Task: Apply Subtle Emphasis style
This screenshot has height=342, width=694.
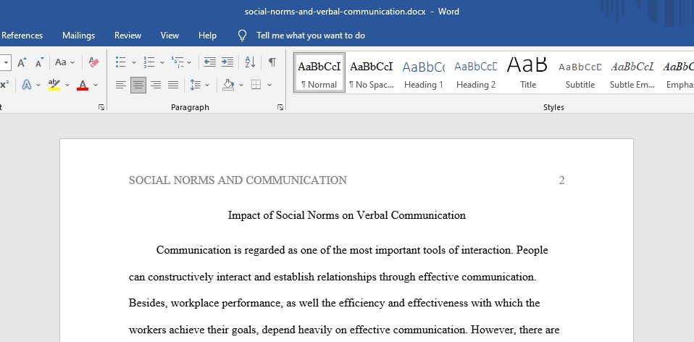Action: coord(632,72)
